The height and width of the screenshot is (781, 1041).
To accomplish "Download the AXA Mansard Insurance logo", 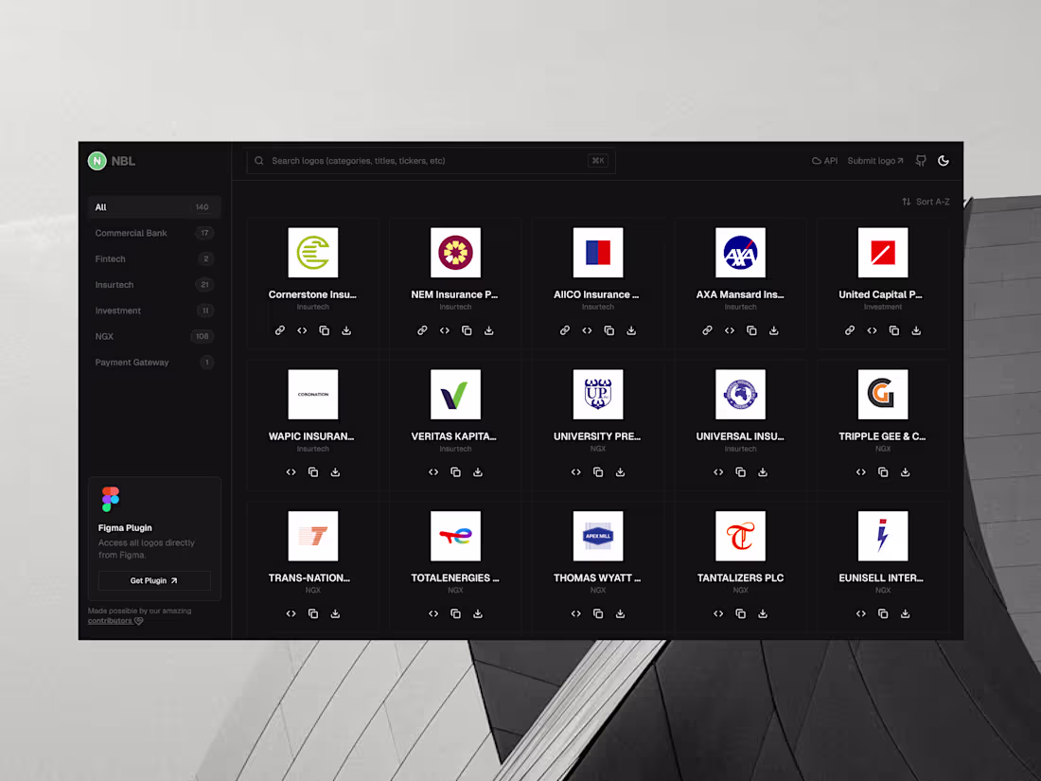I will tap(773, 330).
